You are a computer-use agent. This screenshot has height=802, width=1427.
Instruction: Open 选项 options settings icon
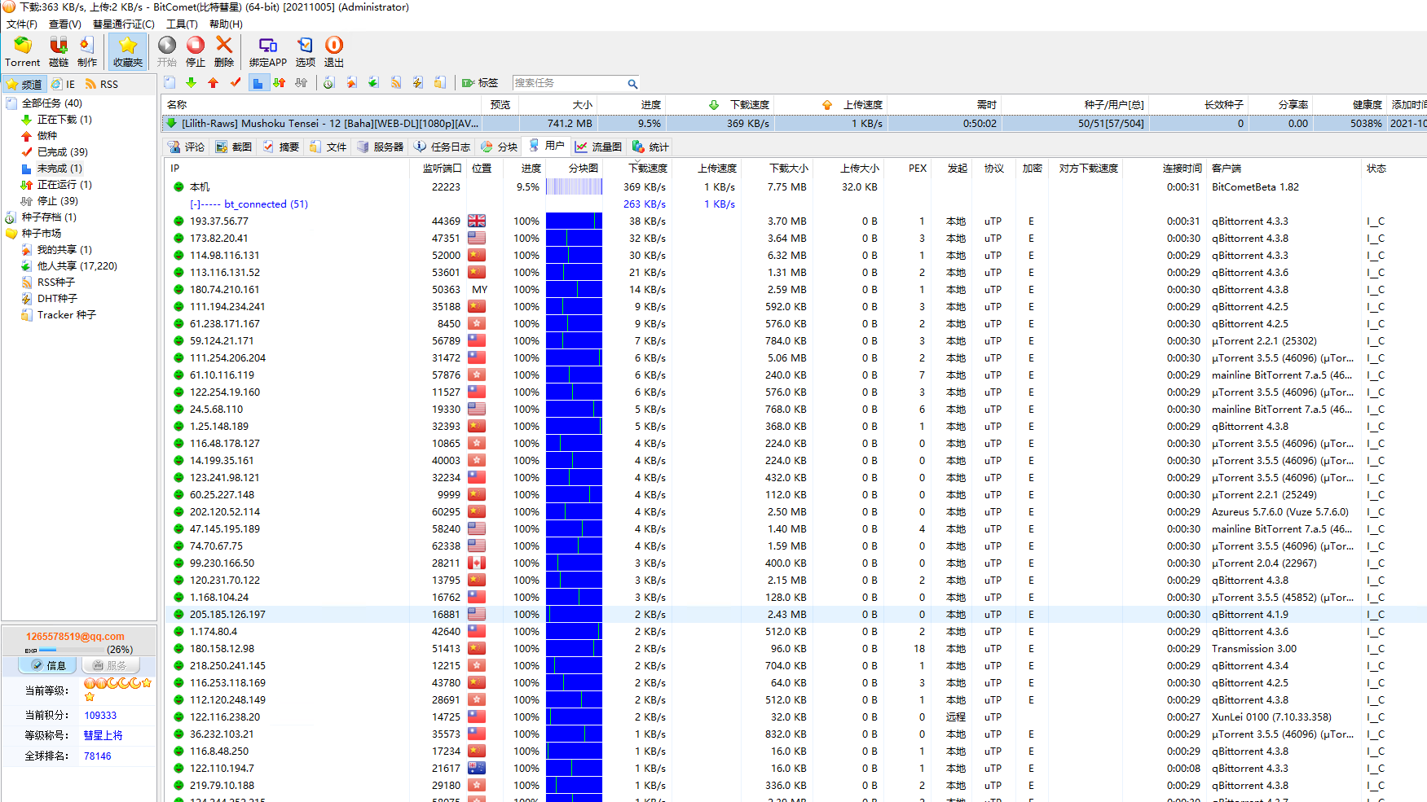[x=305, y=51]
